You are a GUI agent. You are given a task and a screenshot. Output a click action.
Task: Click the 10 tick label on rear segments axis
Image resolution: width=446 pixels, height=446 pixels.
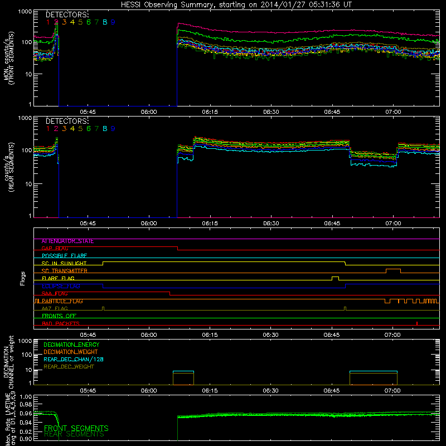[28, 184]
